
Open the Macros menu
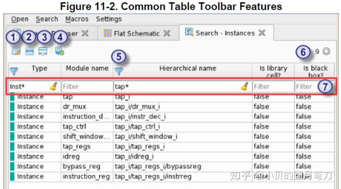[77, 19]
